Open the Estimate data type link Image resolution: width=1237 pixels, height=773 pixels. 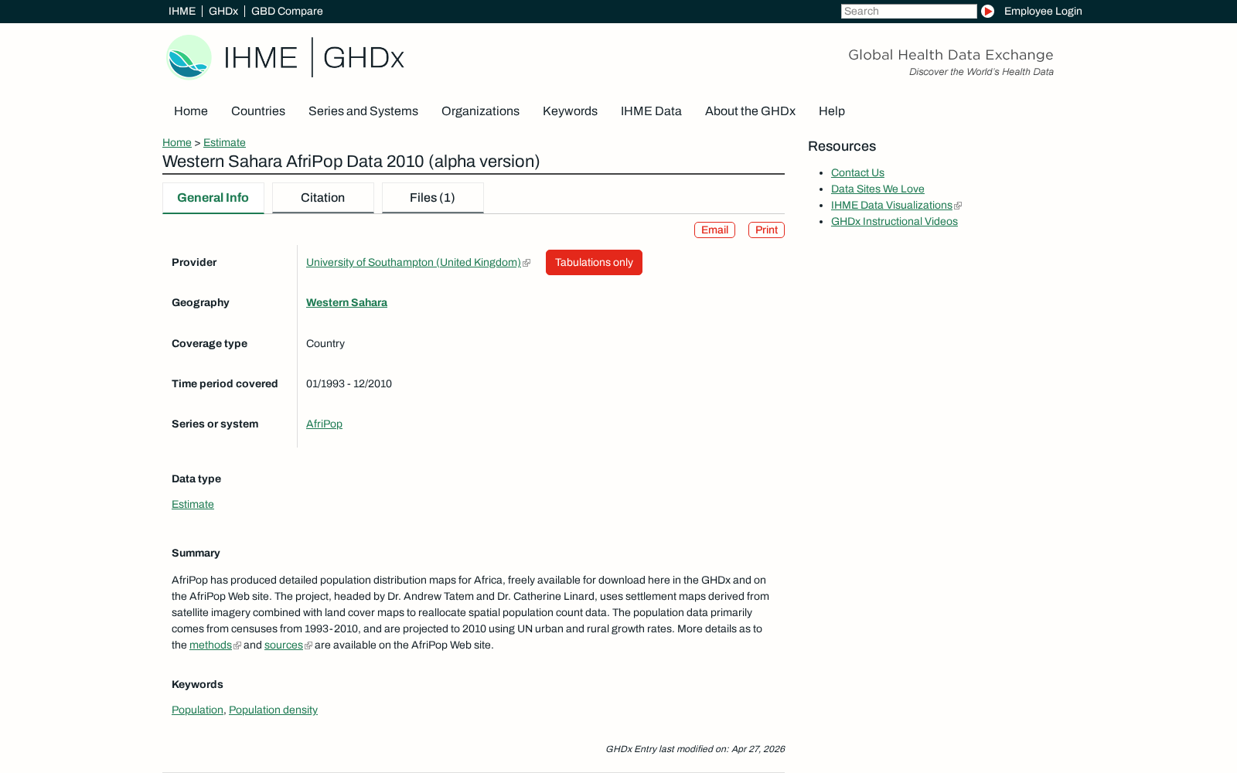[x=193, y=504]
